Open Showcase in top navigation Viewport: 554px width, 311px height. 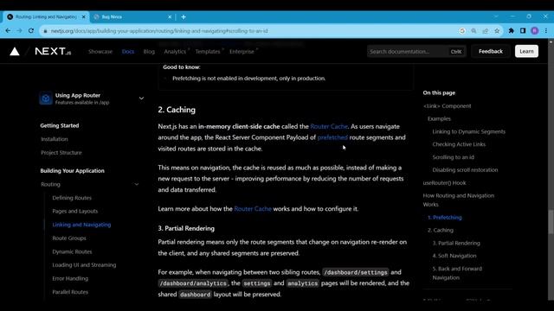(100, 52)
